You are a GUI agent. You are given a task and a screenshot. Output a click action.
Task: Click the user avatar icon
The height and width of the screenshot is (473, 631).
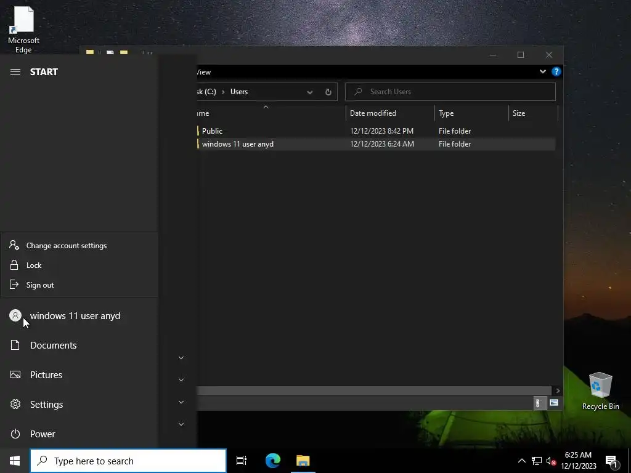click(x=15, y=315)
